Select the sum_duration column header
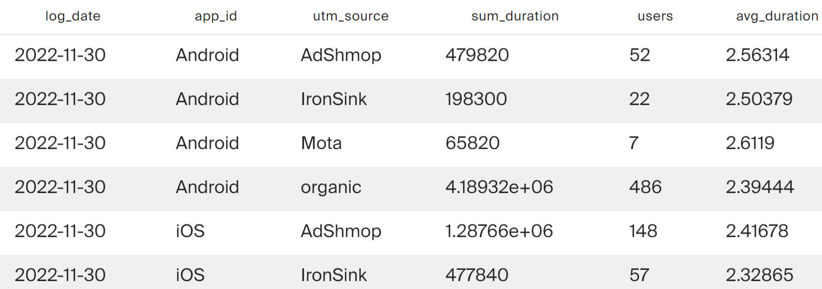 pos(515,16)
